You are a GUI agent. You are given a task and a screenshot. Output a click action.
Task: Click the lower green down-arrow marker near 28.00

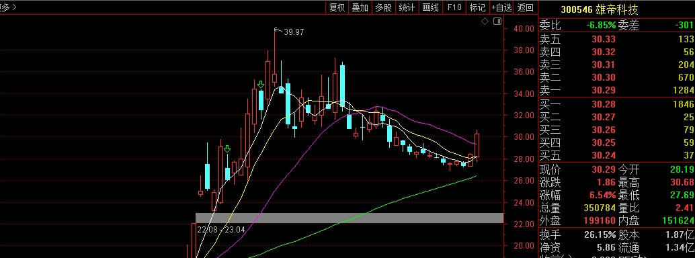tap(227, 149)
